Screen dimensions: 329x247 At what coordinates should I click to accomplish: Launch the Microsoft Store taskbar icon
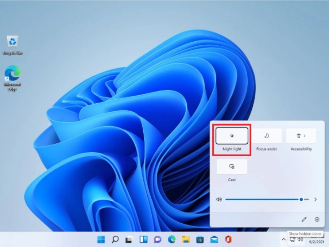tap(200, 239)
